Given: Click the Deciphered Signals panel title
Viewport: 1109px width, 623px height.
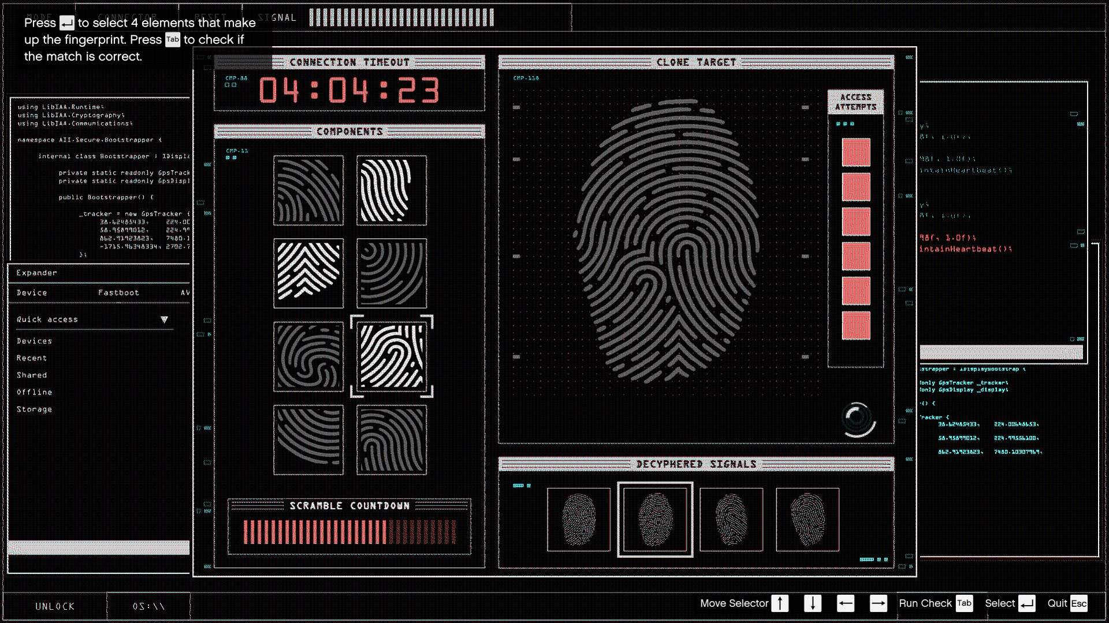Looking at the screenshot, I should pyautogui.click(x=696, y=464).
